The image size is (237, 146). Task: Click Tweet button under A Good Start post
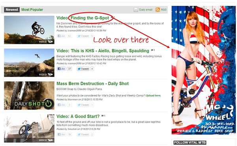[83, 135]
